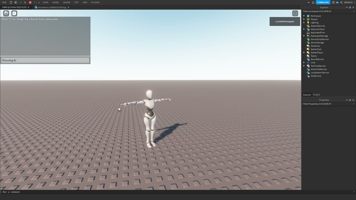This screenshot has height=200, width=356.
Task: Toggle the in-game chat window icon
Action: [14, 13]
